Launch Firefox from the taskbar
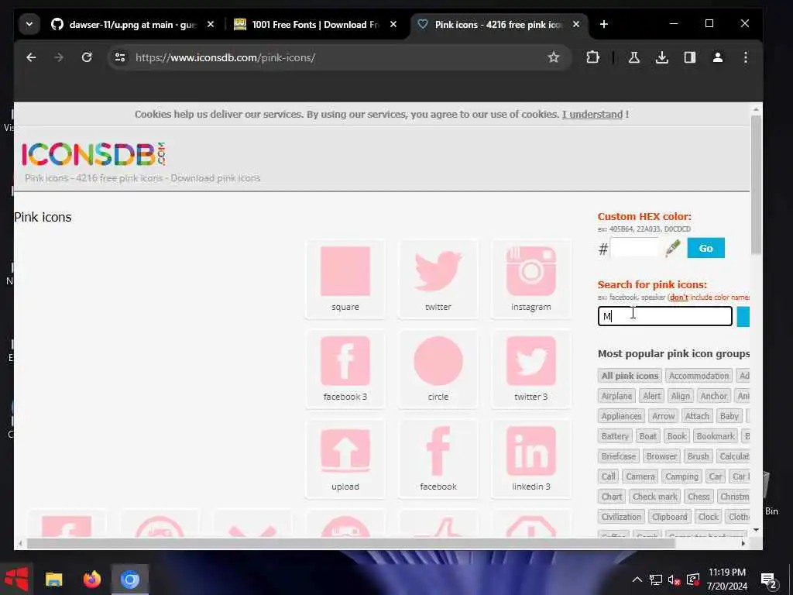 (x=91, y=580)
